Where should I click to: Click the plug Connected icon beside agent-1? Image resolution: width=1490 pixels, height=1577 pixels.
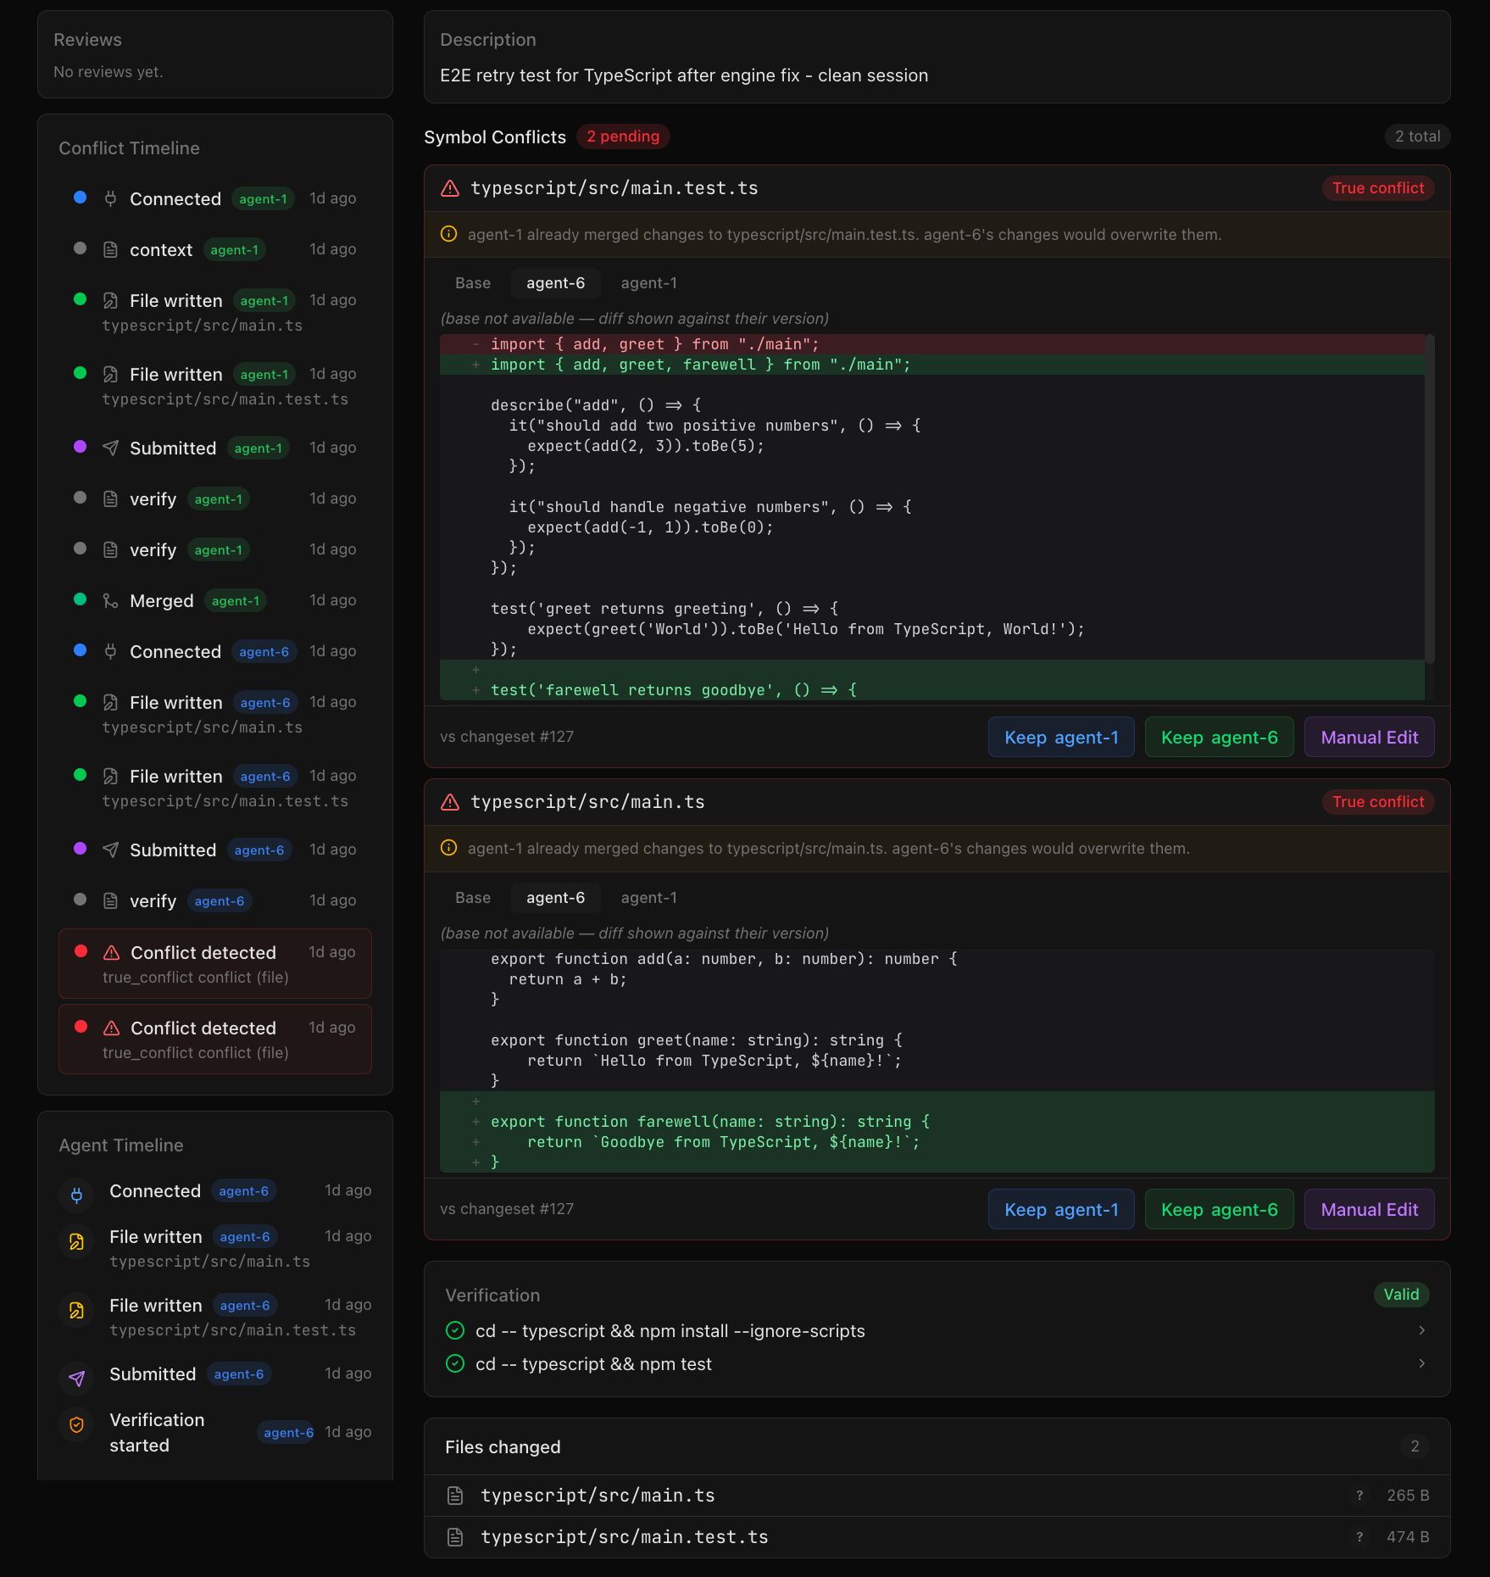click(x=111, y=198)
